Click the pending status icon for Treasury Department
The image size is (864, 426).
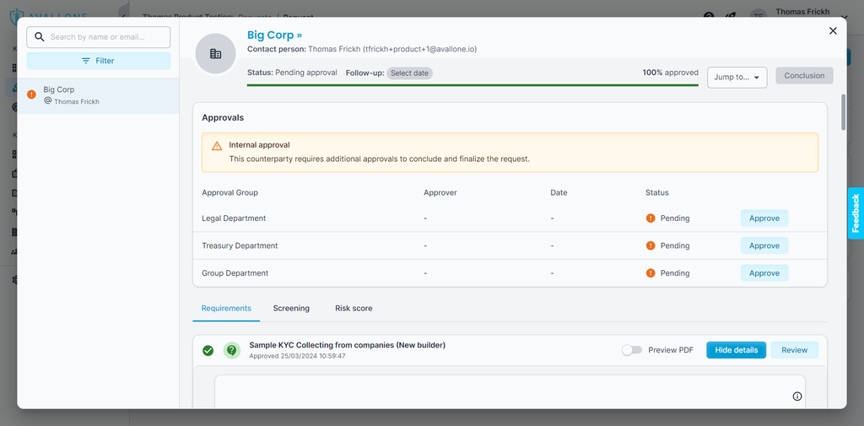[651, 245]
